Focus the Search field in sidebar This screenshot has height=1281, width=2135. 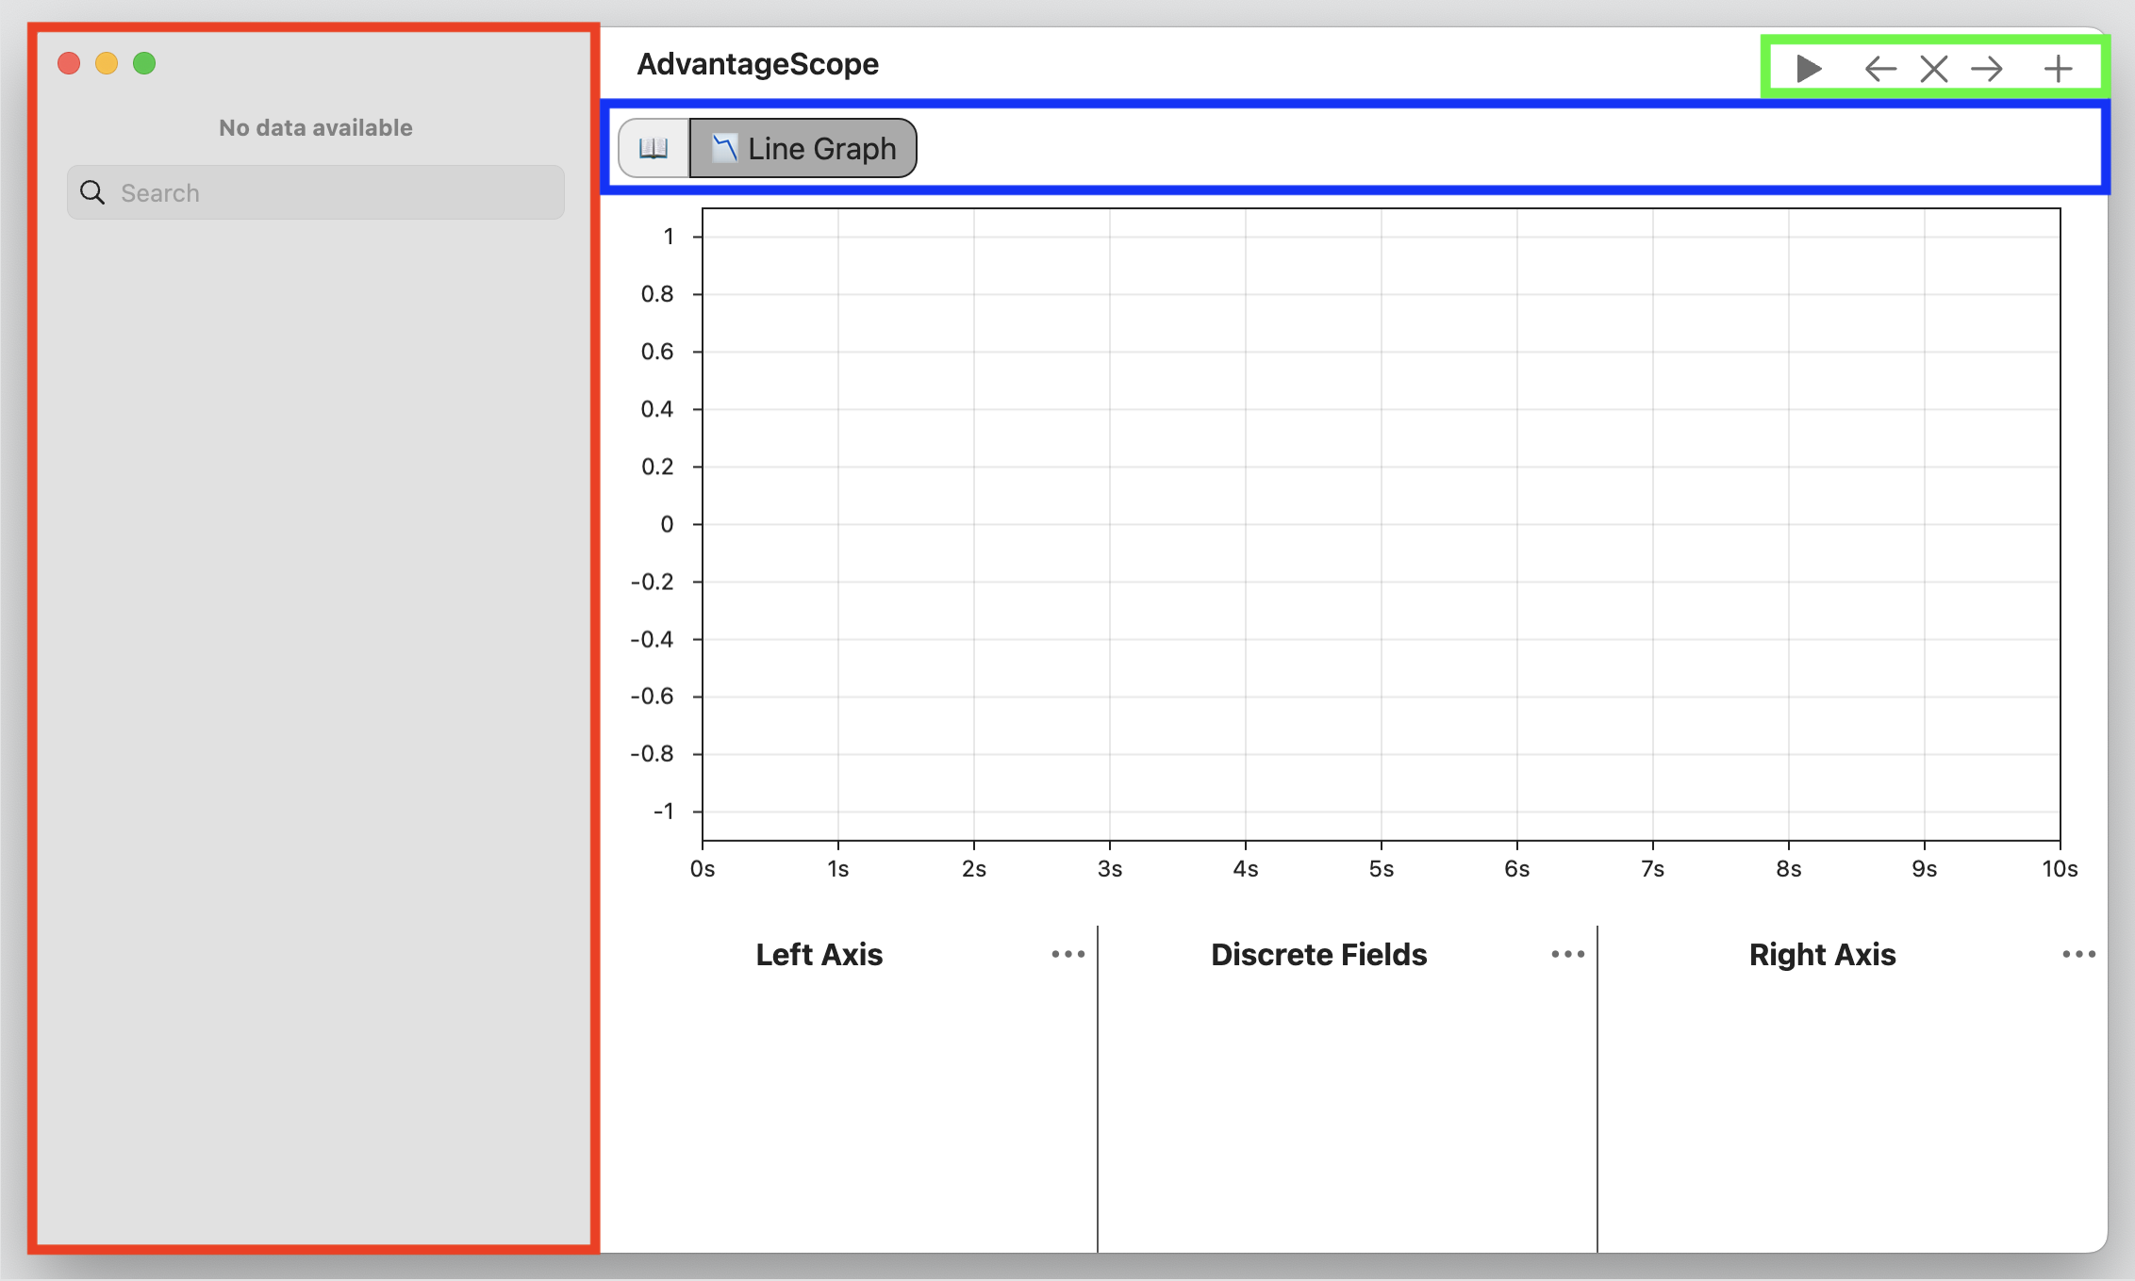316,193
